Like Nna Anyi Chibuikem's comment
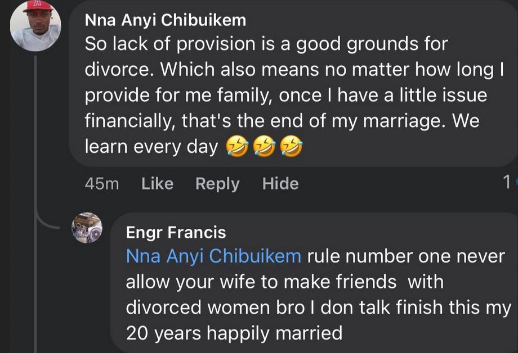518x353 pixels. 157,183
